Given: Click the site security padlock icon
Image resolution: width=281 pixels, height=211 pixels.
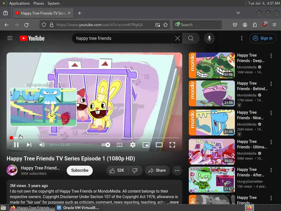Looking at the screenshot, I should click(52, 25).
